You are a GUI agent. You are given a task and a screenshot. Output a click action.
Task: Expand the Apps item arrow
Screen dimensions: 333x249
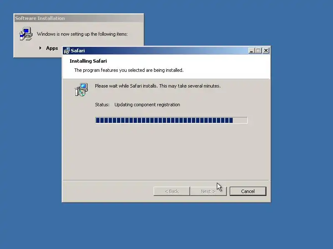pyautogui.click(x=40, y=48)
